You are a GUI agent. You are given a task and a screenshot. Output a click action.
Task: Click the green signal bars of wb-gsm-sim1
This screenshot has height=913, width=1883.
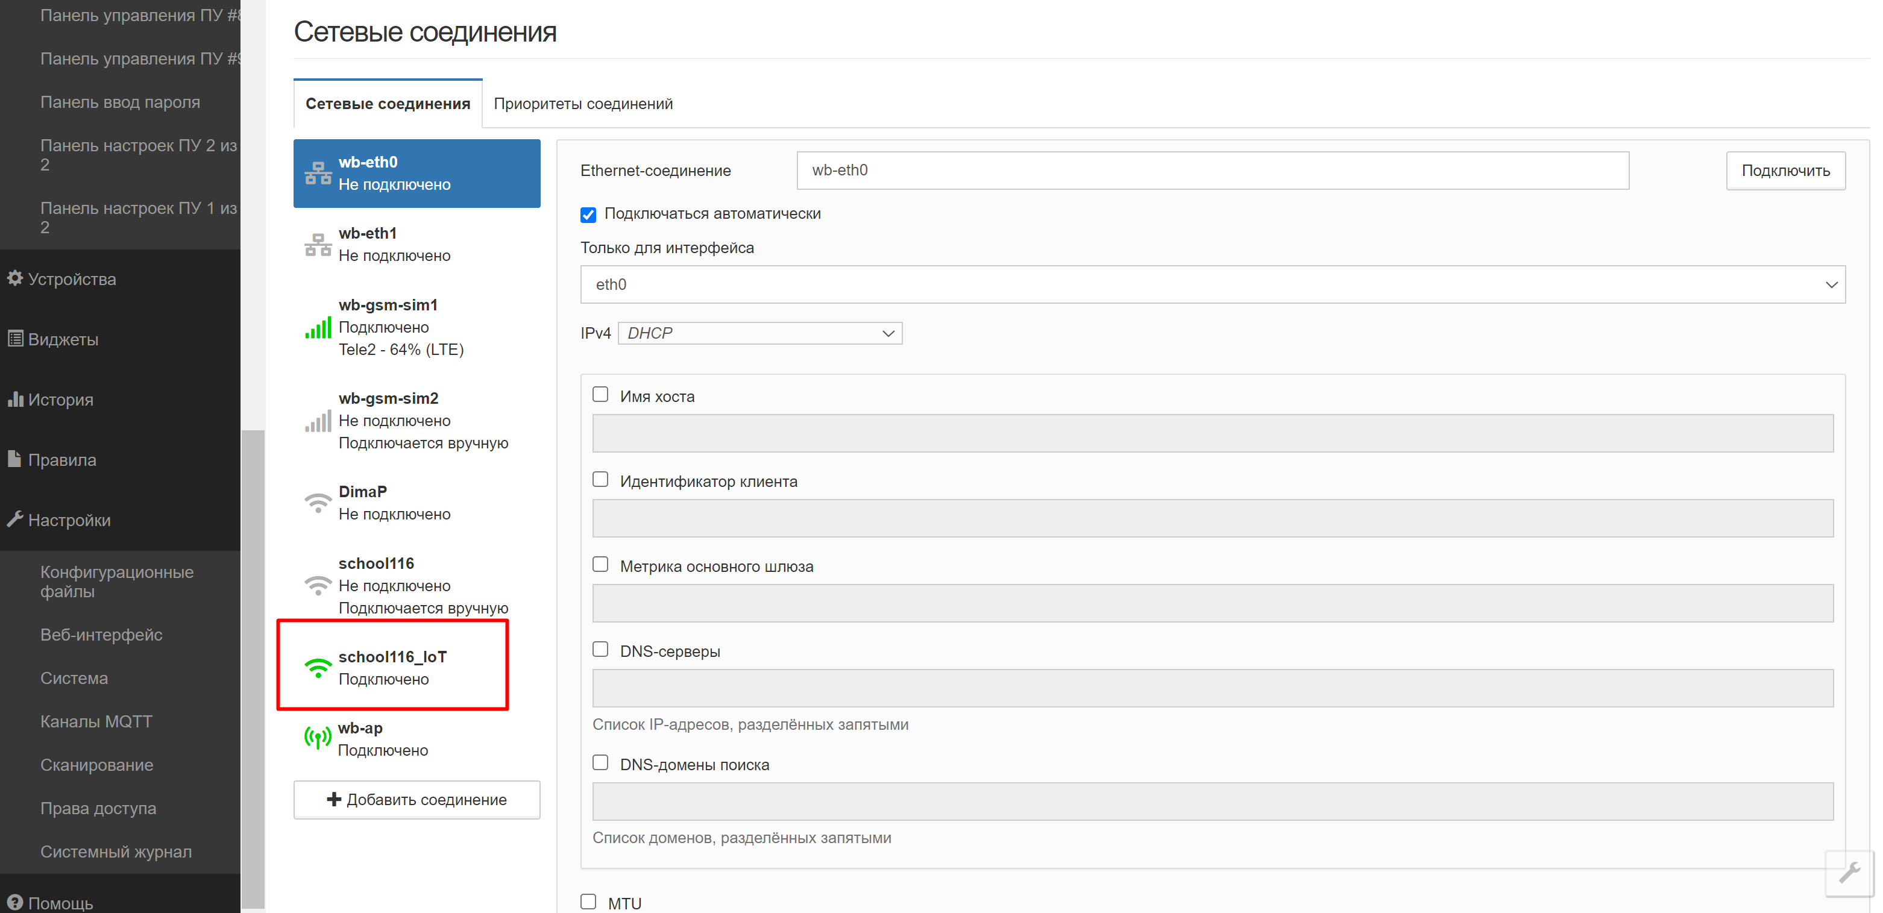[x=318, y=327]
